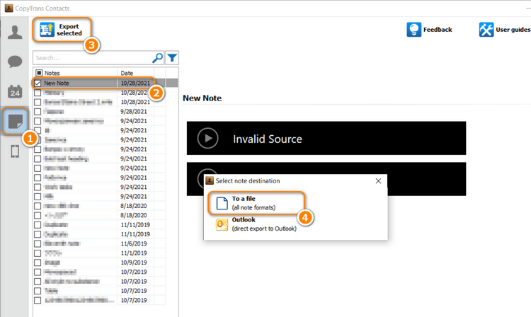This screenshot has width=531, height=317.
Task: Click the 9/28/2021 date cell
Action: pyautogui.click(x=133, y=111)
